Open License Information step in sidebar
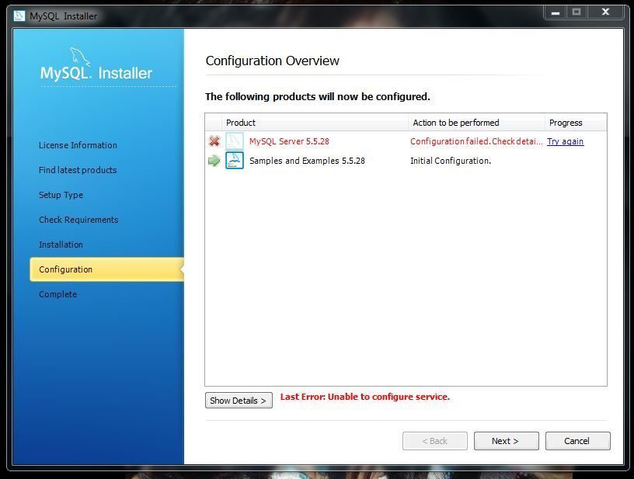This screenshot has width=634, height=479. (x=78, y=145)
